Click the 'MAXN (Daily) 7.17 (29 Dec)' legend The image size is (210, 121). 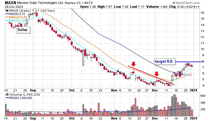[x=32, y=10]
